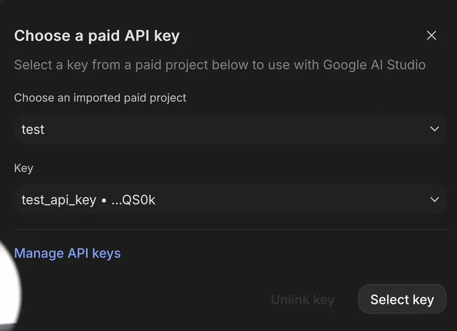Click the Unlink key button

[x=303, y=299]
